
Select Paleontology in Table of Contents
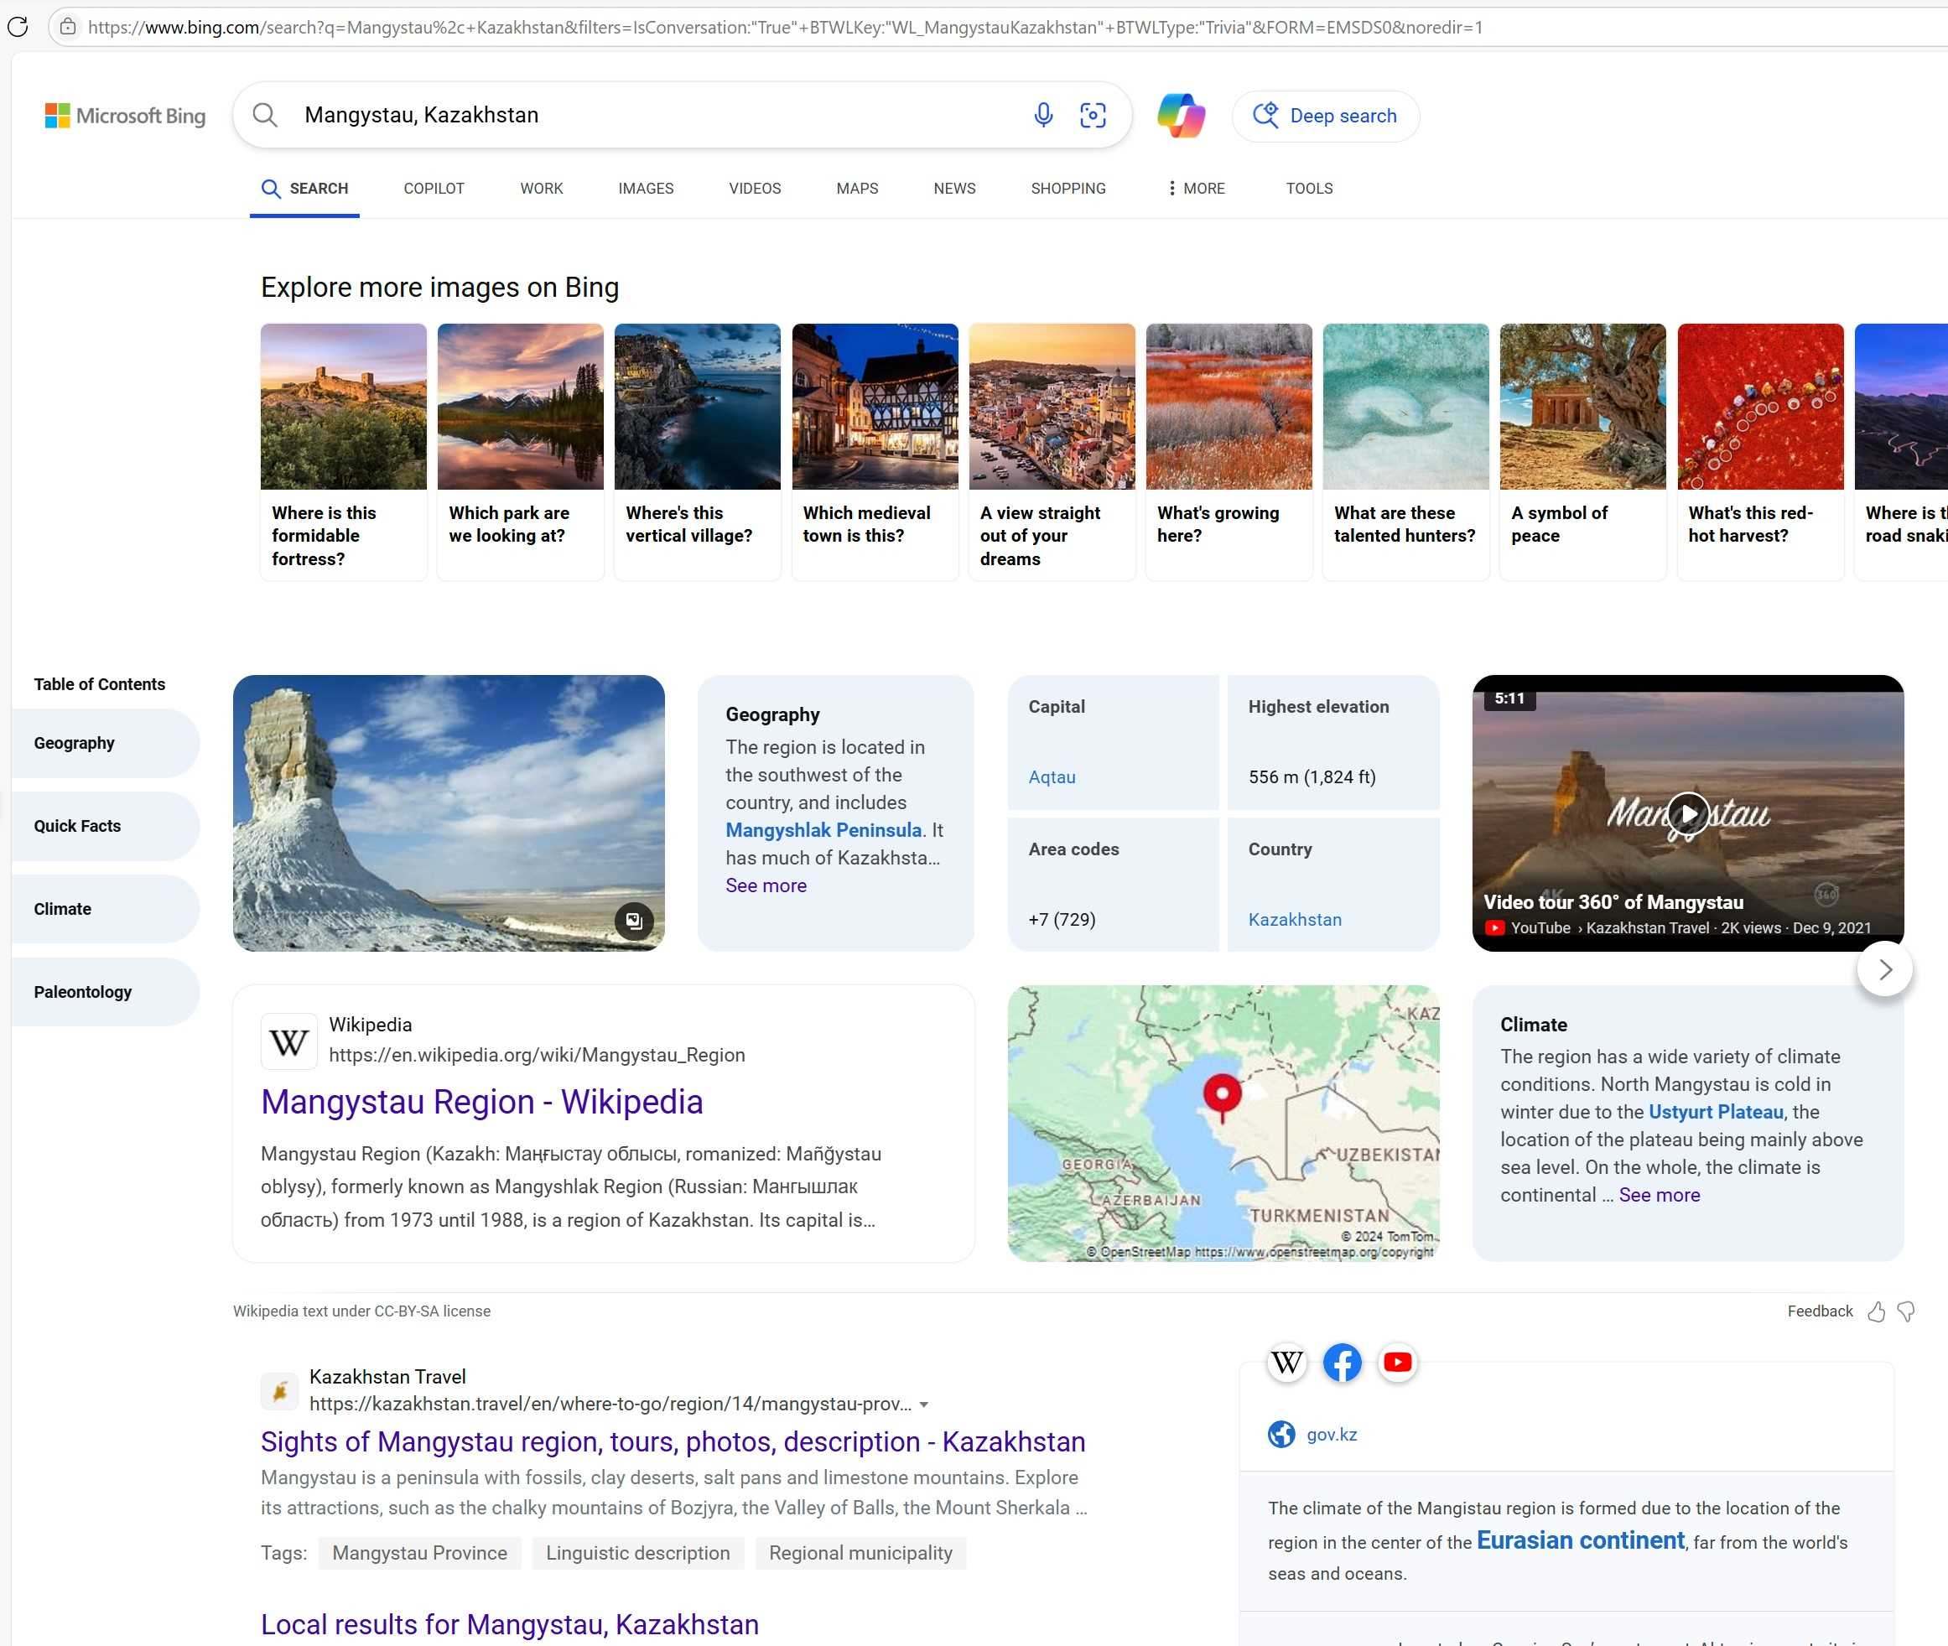[x=83, y=992]
